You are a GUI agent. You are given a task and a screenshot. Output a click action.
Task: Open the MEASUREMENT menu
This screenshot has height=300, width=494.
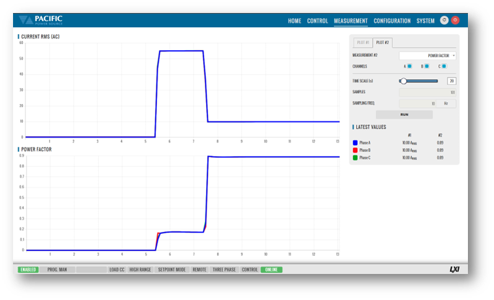[351, 21]
